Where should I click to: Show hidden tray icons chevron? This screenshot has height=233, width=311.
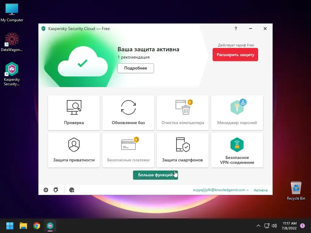[258, 226]
